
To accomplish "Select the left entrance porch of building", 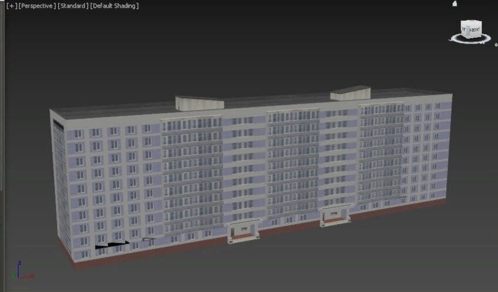I will coord(244,231).
